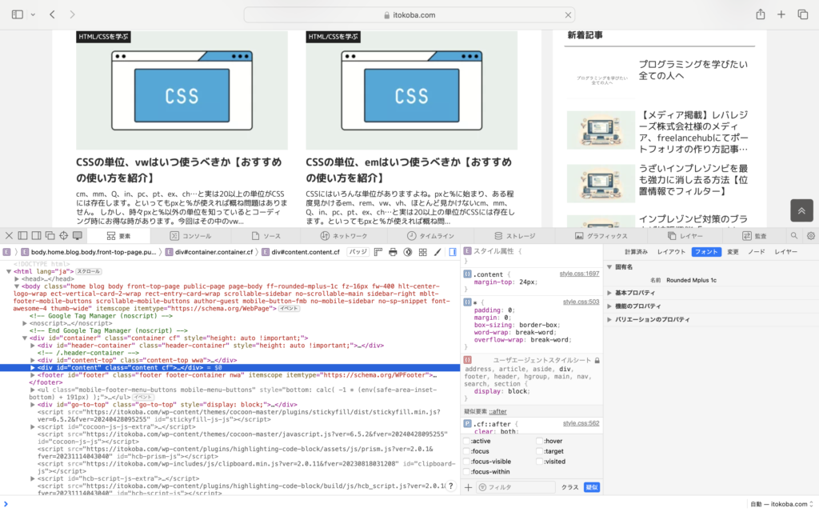Show rulers icon next to バッジ button
The image size is (819, 512).
[378, 252]
